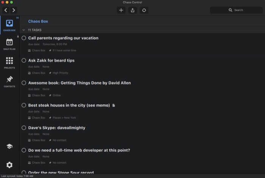Navigate forward with the right arrow
Image resolution: width=265 pixels, height=178 pixels.
14,10
